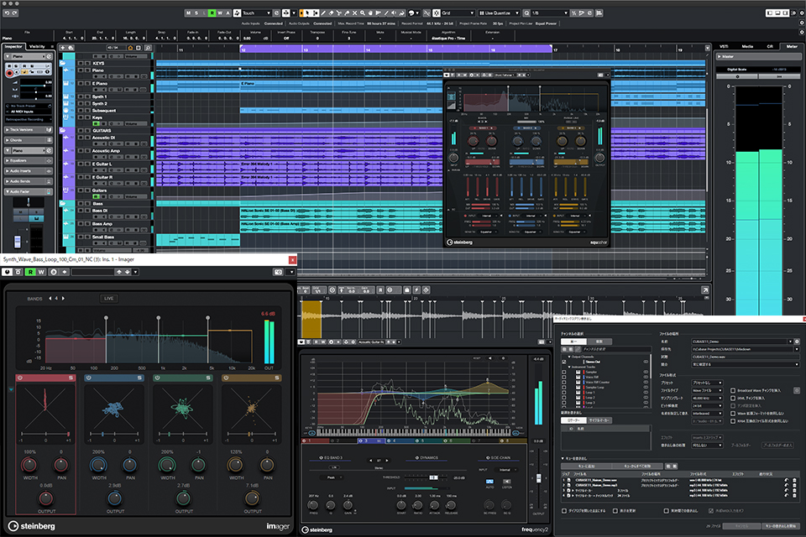Select the Draw pencil tool in the toolbar
The image size is (806, 537).
coord(323,12)
